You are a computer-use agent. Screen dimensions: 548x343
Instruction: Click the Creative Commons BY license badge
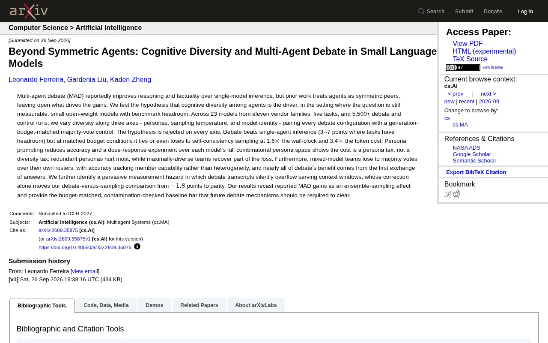pos(463,67)
